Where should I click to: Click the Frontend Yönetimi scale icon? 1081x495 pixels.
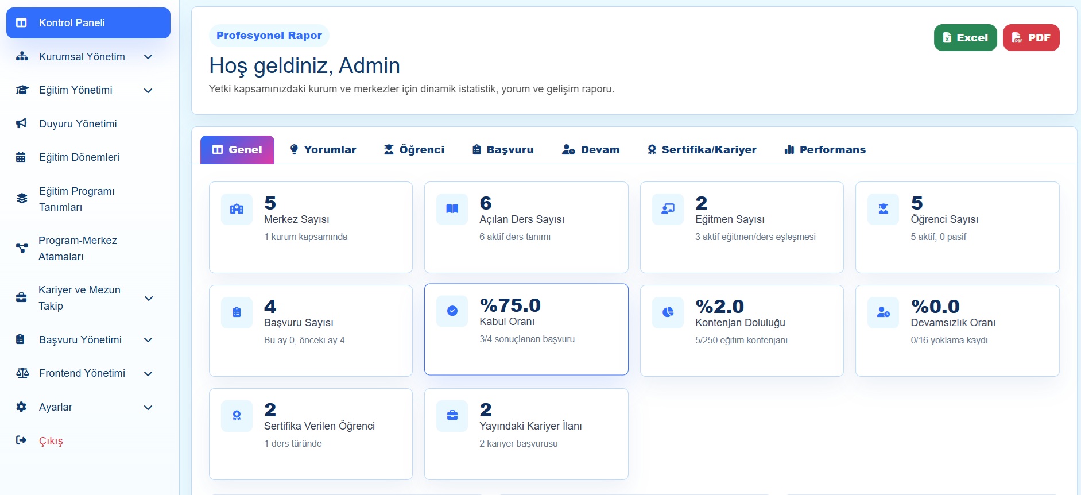point(22,373)
